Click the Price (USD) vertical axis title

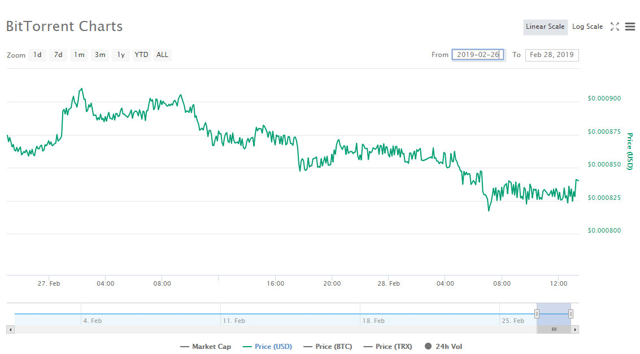(x=630, y=151)
